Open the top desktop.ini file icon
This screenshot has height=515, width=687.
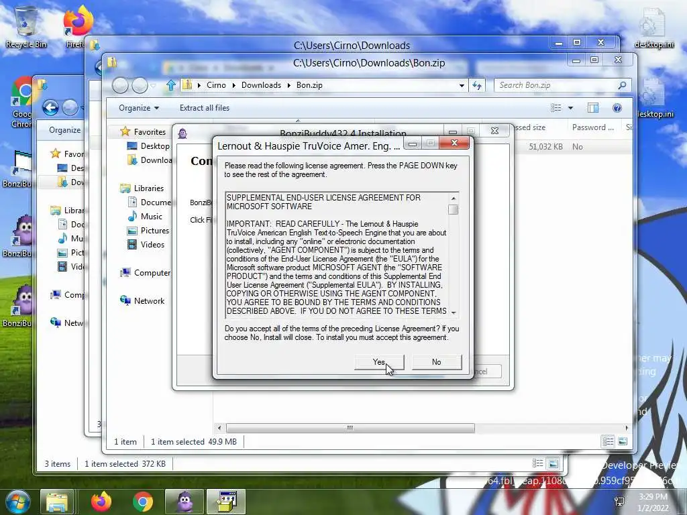(x=654, y=28)
